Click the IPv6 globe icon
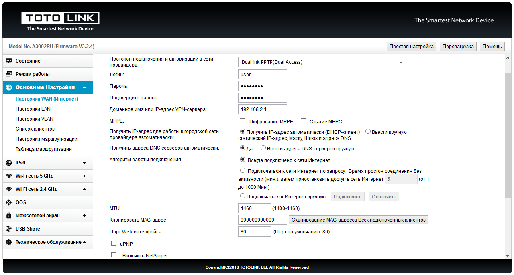Image resolution: width=514 pixels, height=275 pixels. [x=9, y=163]
